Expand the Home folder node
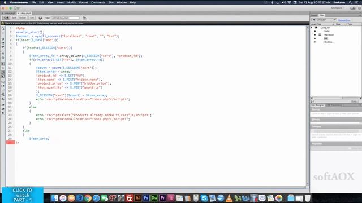362x203 pixels. point(315,31)
